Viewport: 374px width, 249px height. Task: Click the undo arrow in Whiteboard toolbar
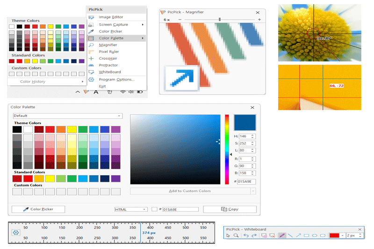(x=246, y=235)
